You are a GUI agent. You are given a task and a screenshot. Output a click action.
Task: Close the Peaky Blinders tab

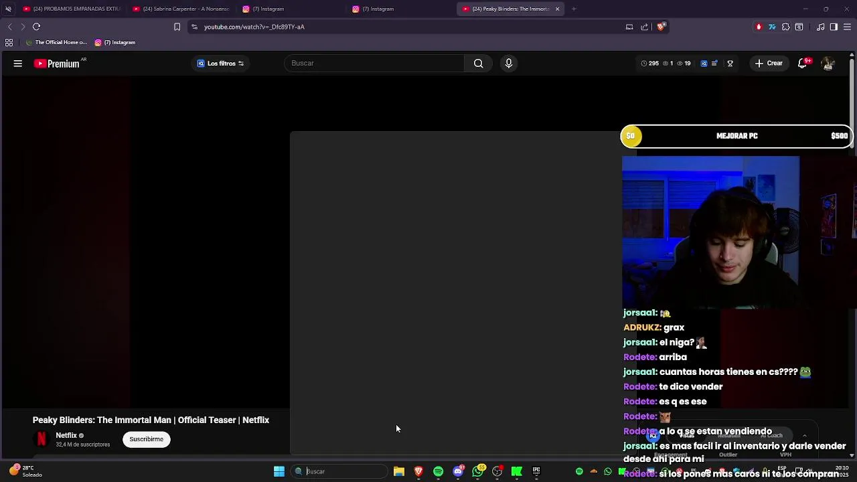tap(557, 9)
